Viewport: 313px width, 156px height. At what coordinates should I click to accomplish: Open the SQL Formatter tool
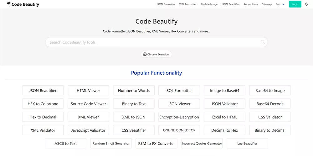pyautogui.click(x=179, y=90)
